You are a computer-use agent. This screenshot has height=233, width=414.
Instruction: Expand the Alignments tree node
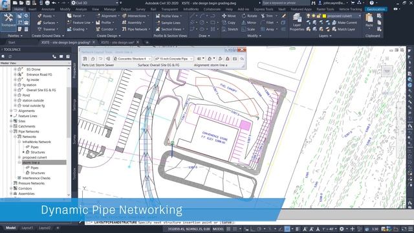(11, 111)
